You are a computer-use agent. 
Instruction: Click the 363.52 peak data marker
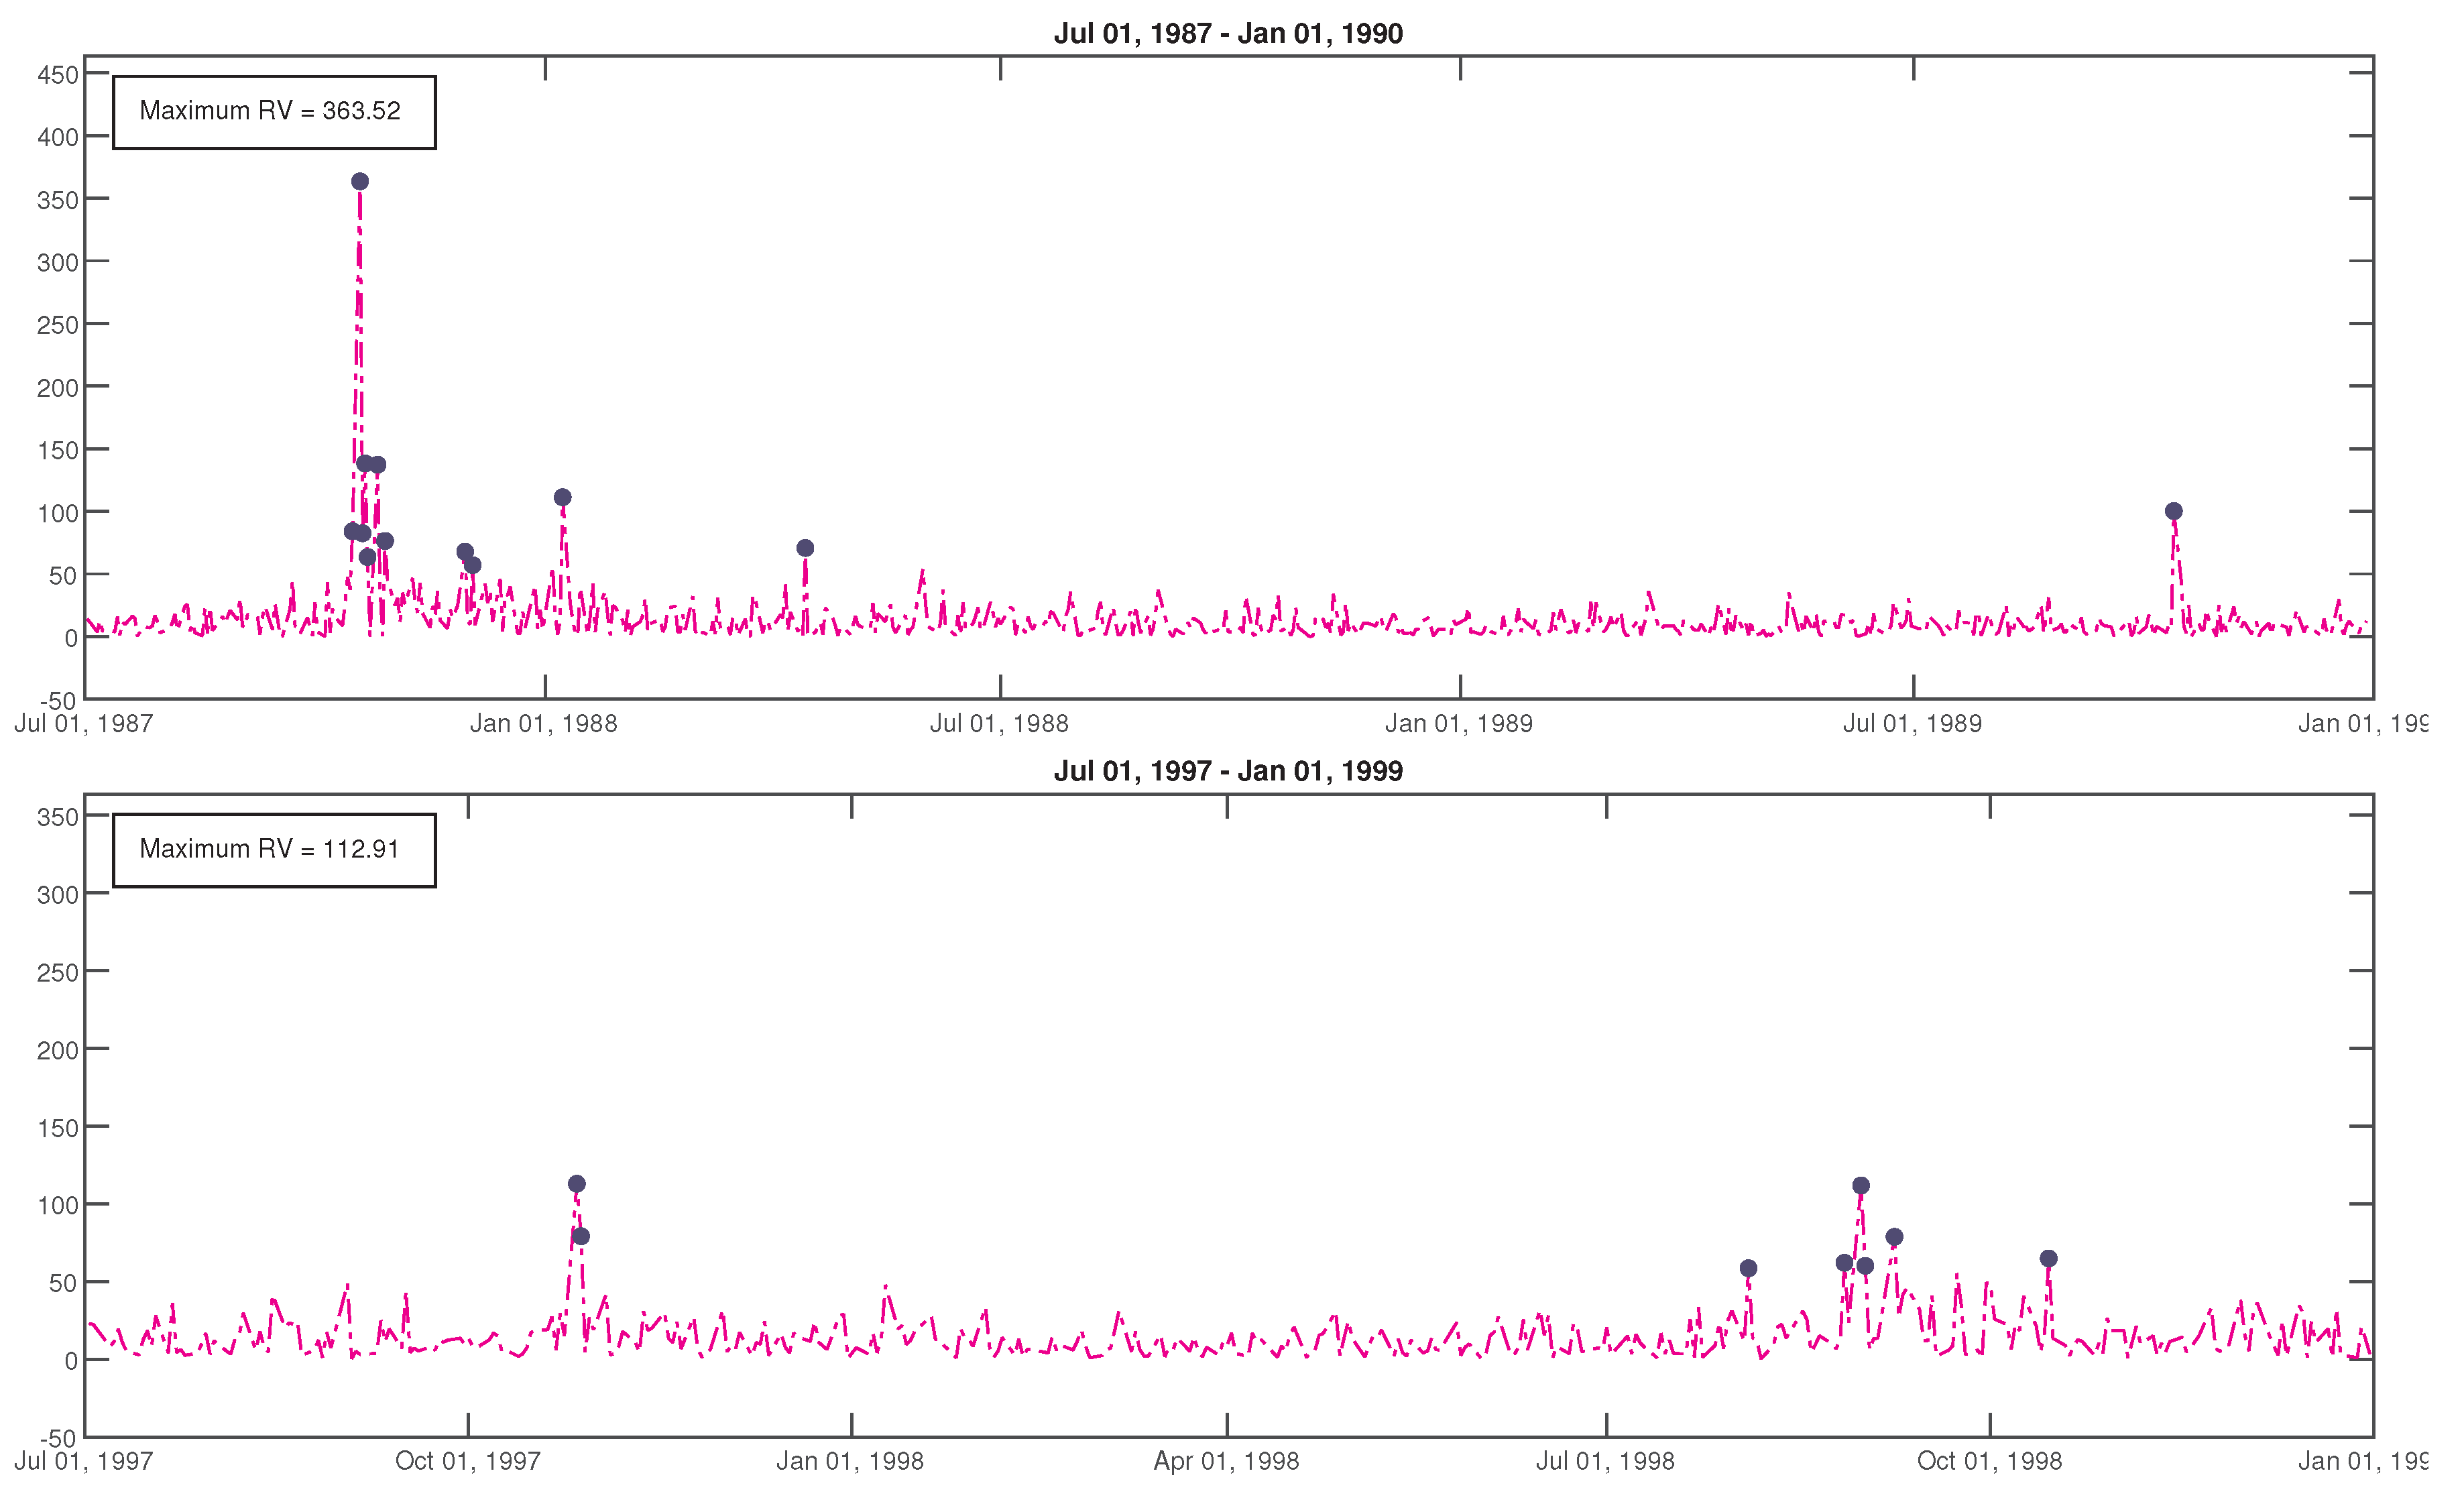click(x=360, y=182)
